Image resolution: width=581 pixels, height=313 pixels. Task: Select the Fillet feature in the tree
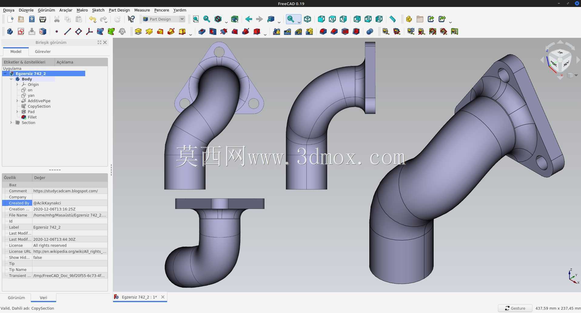click(x=32, y=117)
